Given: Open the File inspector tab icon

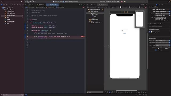Looking at the screenshot, I should (x=157, y=5).
